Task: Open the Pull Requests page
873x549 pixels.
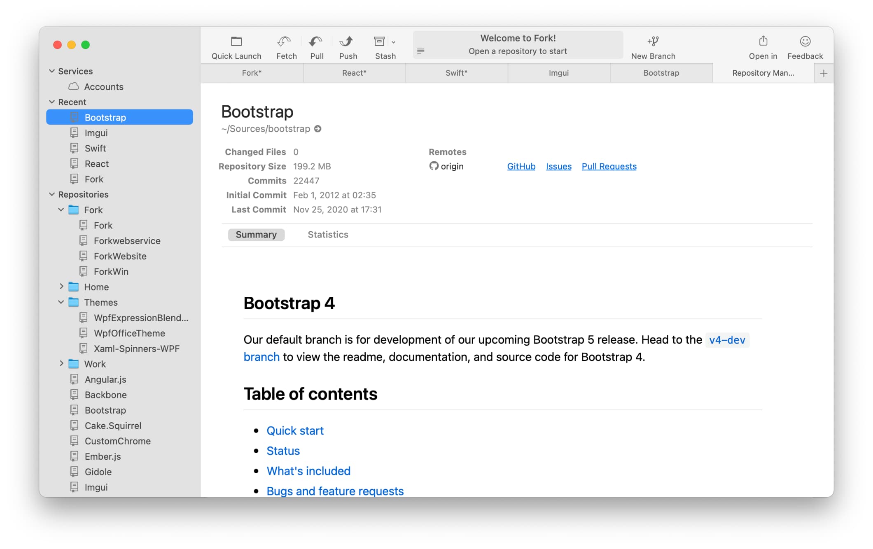Action: (609, 166)
